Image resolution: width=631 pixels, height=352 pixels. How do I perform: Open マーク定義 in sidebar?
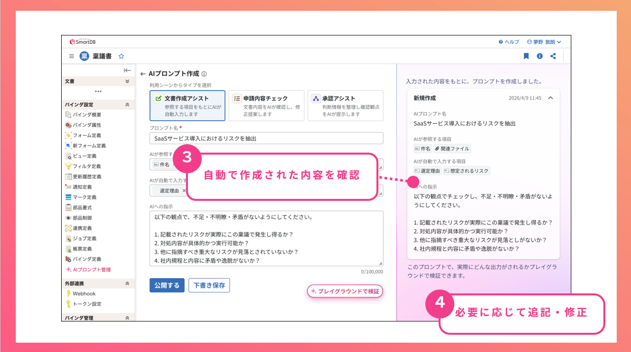point(81,197)
